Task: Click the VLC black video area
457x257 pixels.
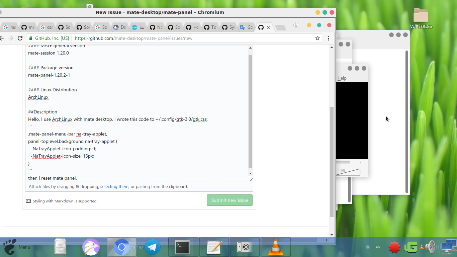Action: 352,121
